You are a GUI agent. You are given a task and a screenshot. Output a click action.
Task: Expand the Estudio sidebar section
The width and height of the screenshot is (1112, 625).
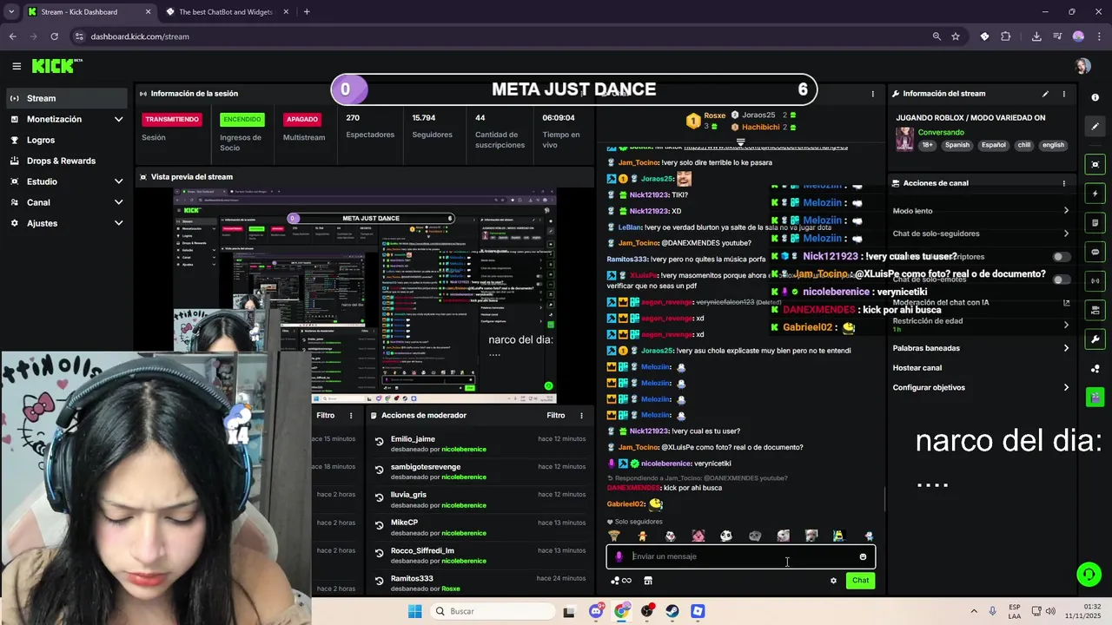[118, 181]
